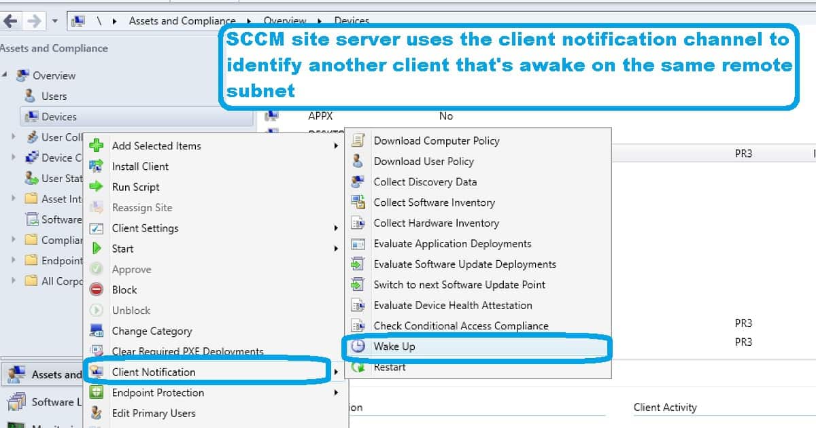Select Collect Software Inventory

[435, 202]
